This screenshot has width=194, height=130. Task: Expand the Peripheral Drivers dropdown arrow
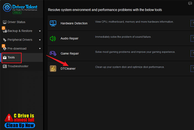pos(40,40)
